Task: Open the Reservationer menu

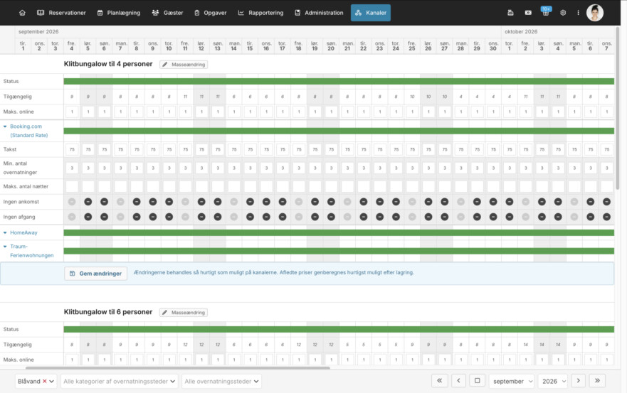Action: tap(62, 13)
